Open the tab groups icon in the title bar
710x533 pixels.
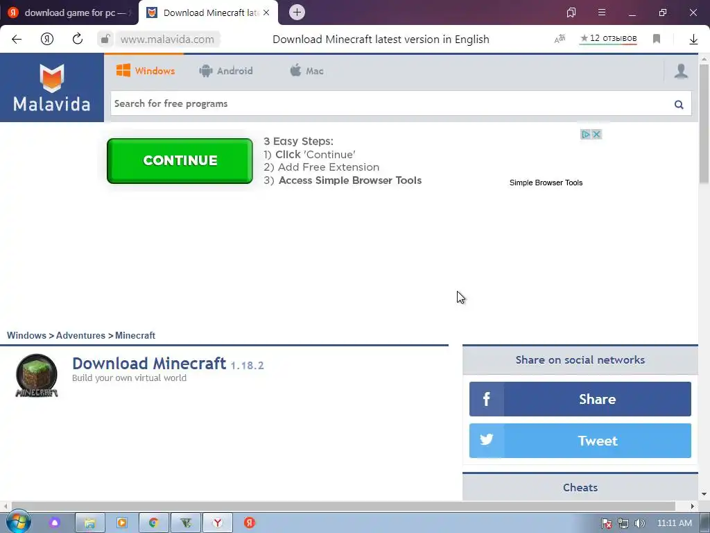(x=571, y=12)
